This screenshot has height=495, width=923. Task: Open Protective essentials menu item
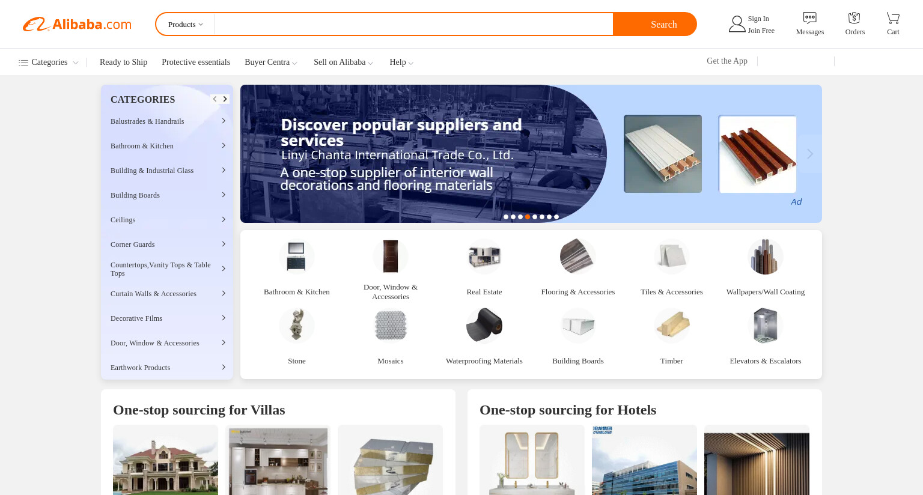coord(196,62)
